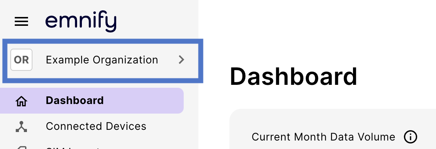Click the empty sidebar header area right of the emnify logo
The width and height of the screenshot is (436, 149).
[x=157, y=22]
